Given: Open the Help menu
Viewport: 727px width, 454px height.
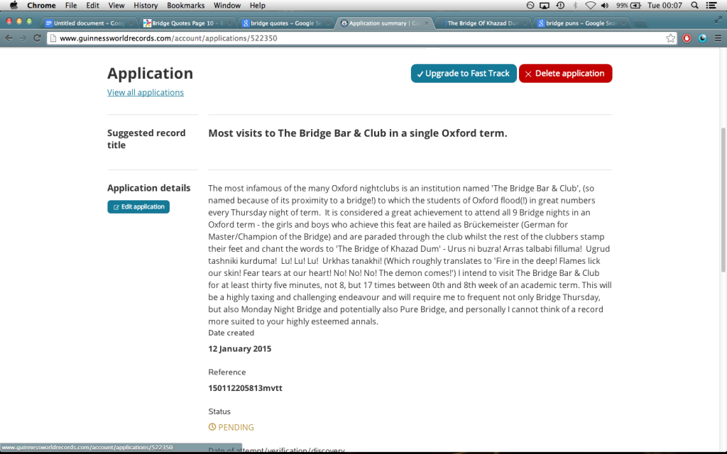Looking at the screenshot, I should [x=257, y=6].
